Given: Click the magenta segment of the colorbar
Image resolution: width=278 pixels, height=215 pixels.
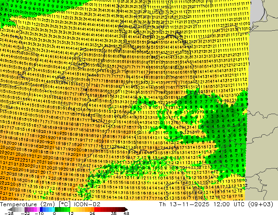Looking at the screenshot, I should click(35, 209).
